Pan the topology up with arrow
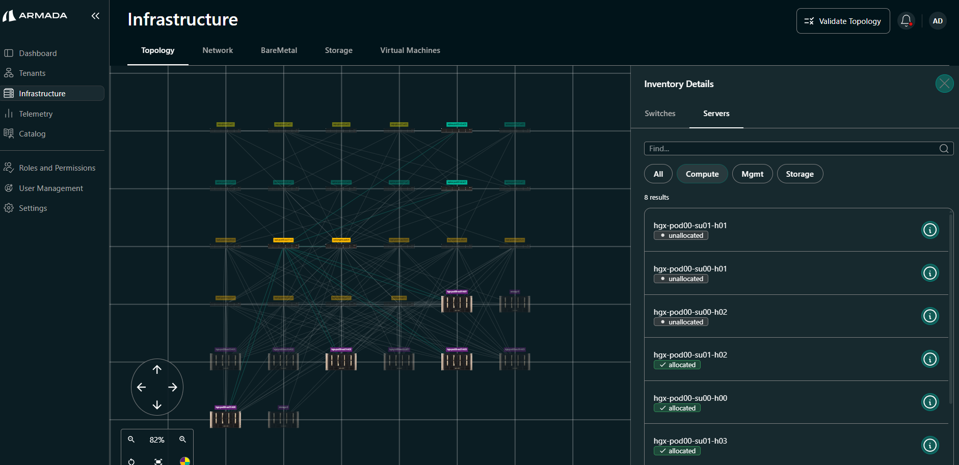 (x=157, y=370)
